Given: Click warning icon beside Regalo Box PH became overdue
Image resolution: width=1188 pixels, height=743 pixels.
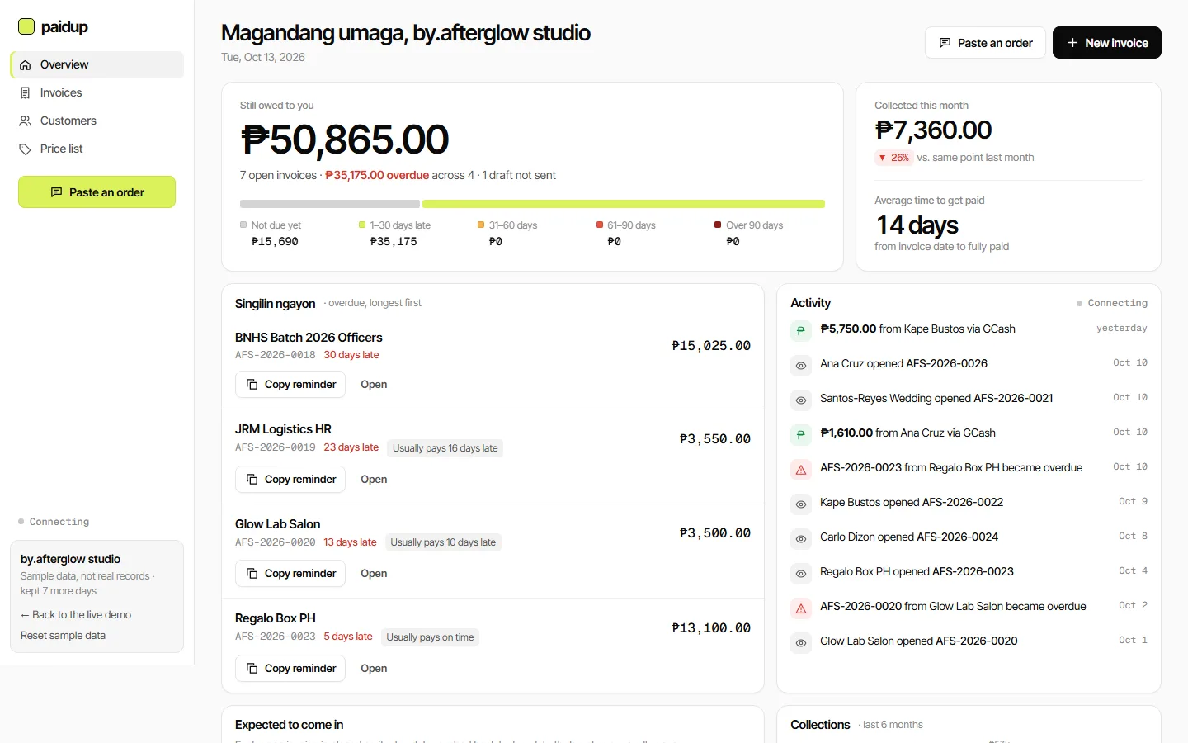Looking at the screenshot, I should tap(800, 469).
